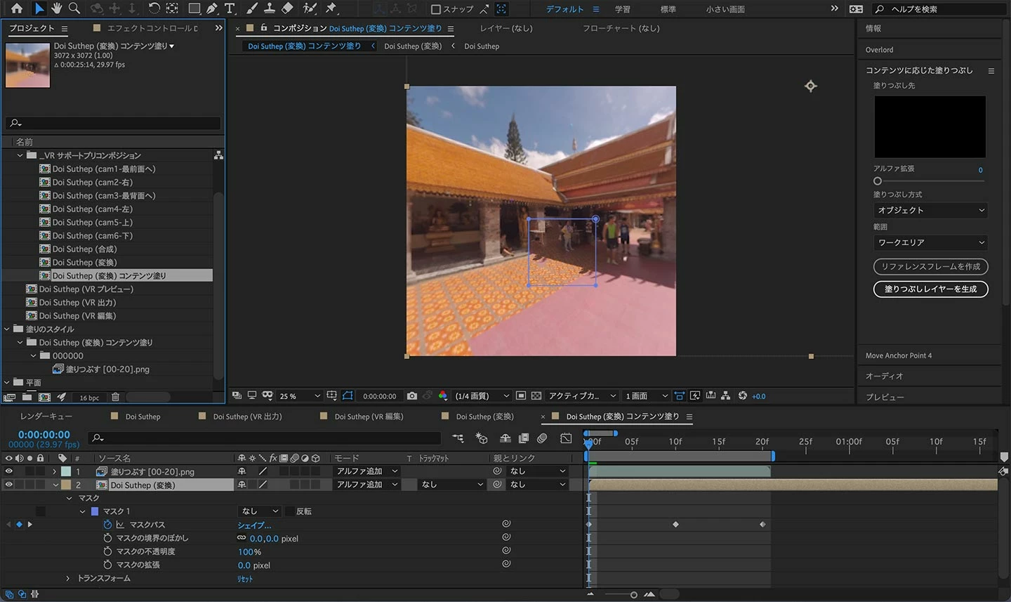Click the trash icon in Project panel

click(x=116, y=398)
